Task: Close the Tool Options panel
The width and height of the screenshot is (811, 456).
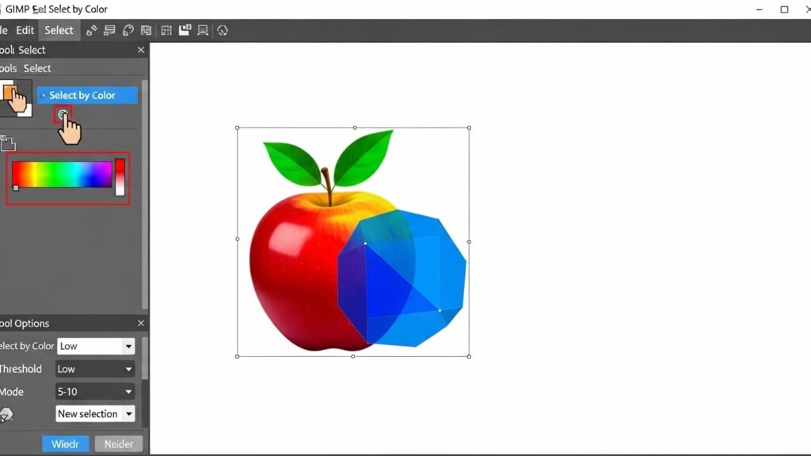Action: pyautogui.click(x=140, y=323)
